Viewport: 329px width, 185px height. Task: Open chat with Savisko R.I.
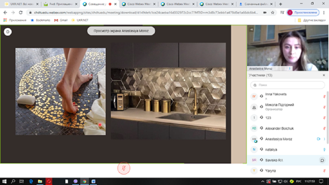[x=322, y=160]
